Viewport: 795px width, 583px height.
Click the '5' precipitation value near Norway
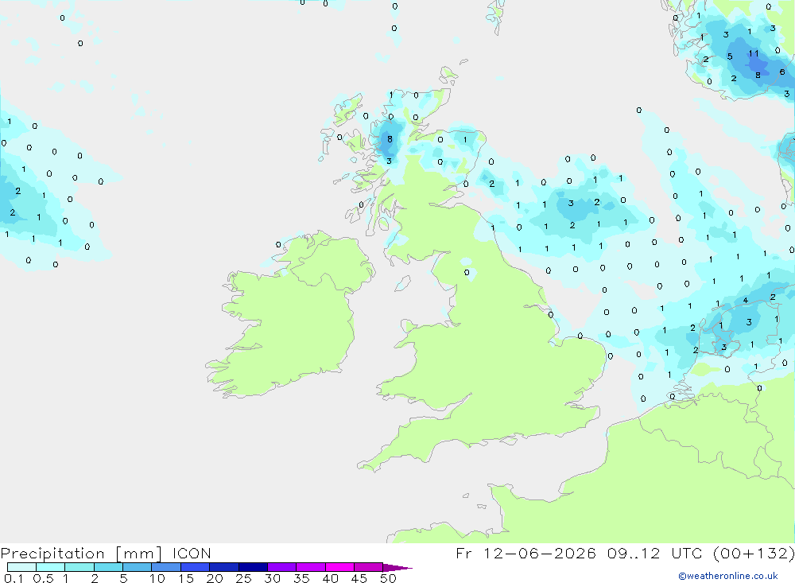pos(730,56)
